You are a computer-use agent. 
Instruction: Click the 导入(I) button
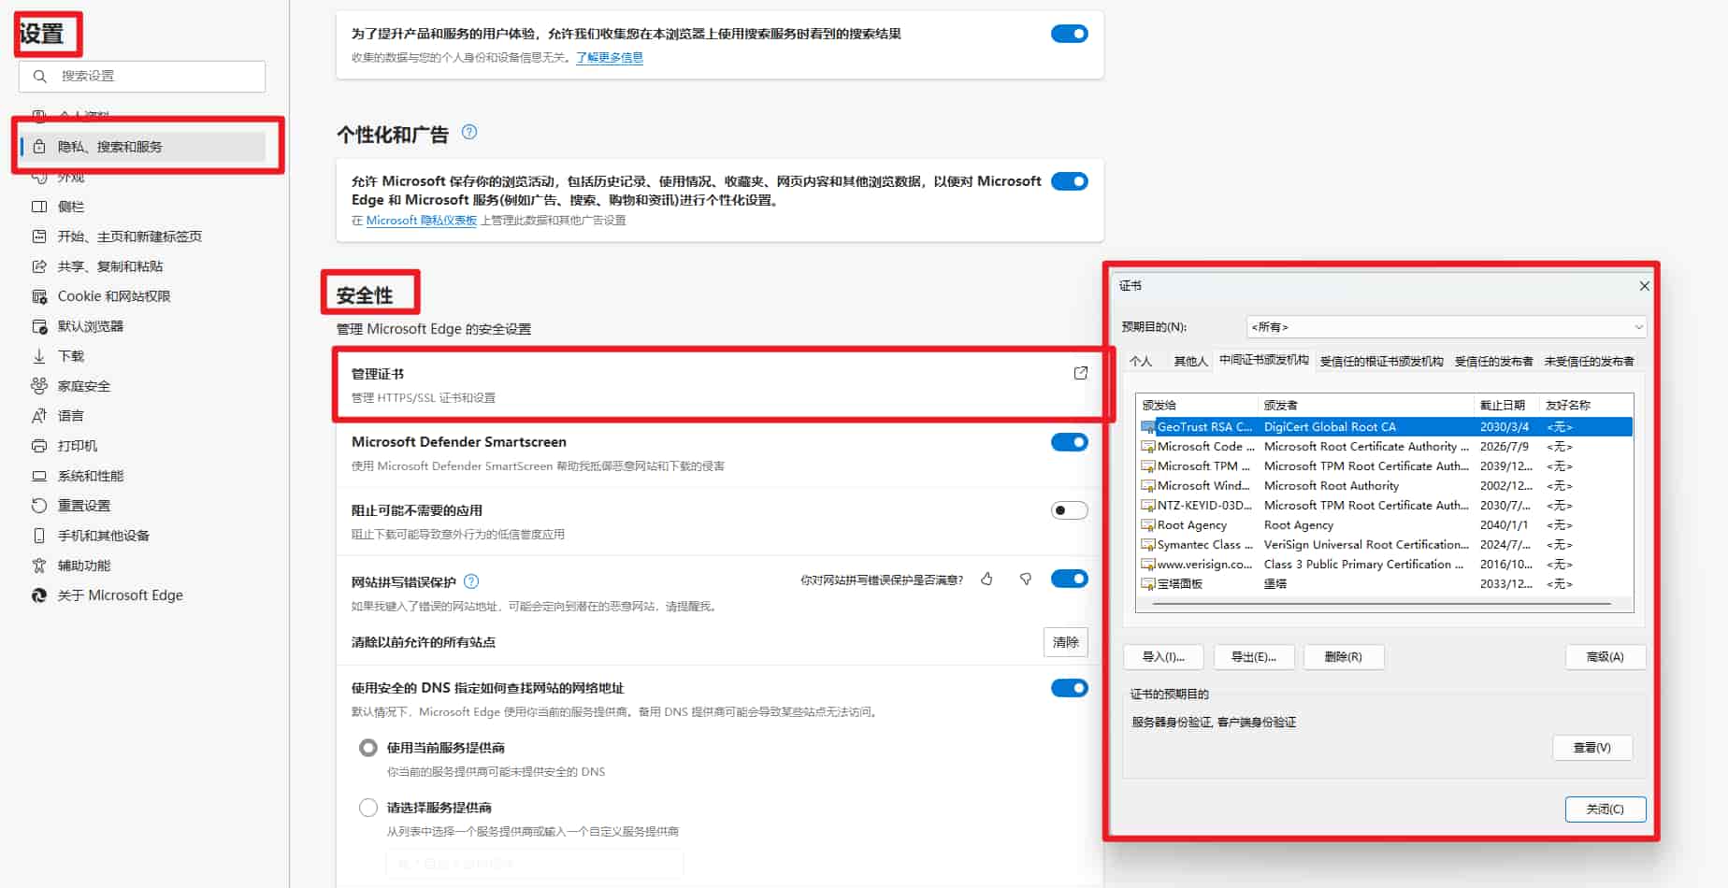coord(1162,657)
